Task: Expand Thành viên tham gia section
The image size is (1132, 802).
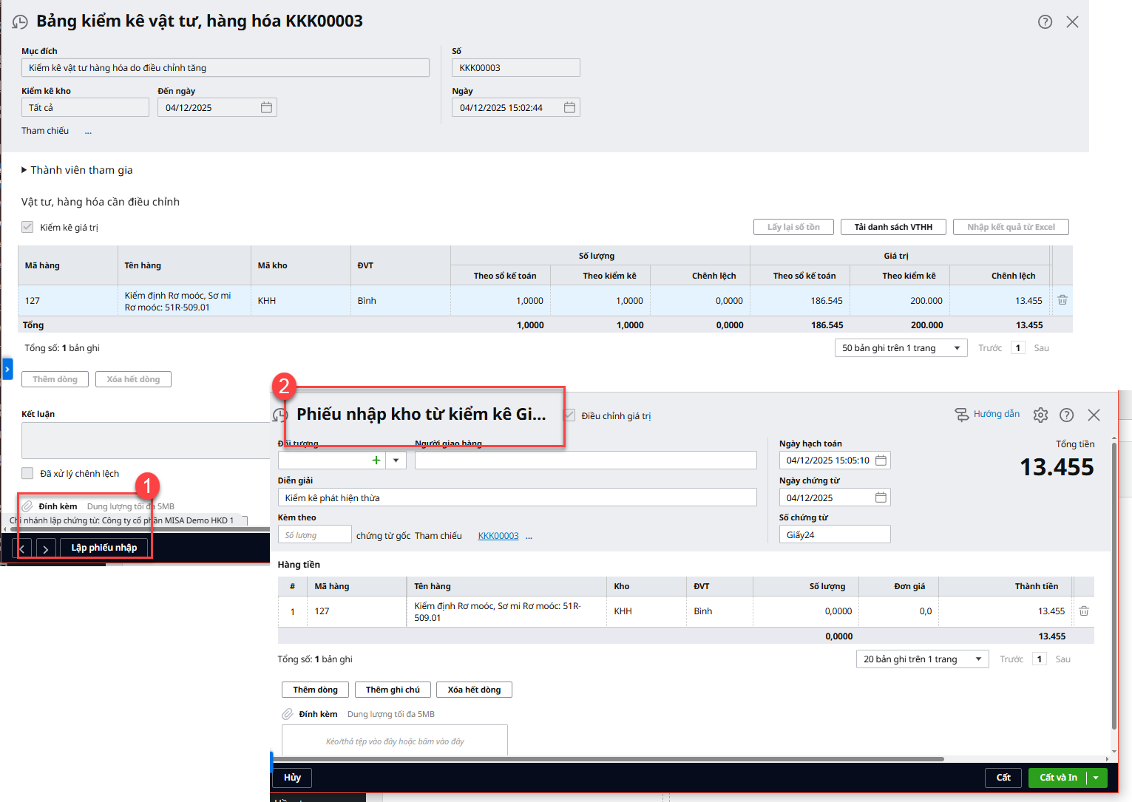Action: [24, 170]
